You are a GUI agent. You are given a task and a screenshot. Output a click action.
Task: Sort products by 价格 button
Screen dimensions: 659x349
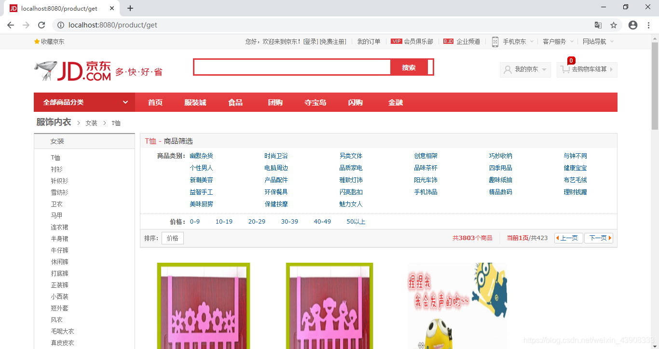(x=173, y=238)
